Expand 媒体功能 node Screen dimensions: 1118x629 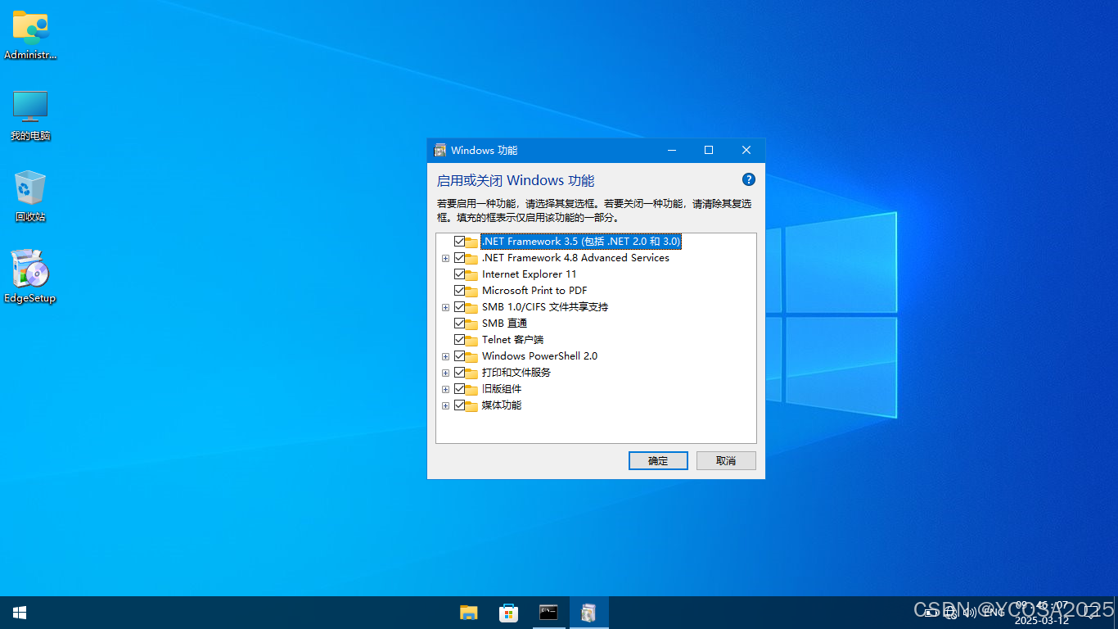(x=446, y=405)
